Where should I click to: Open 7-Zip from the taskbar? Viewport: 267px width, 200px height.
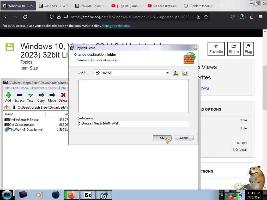point(88,195)
